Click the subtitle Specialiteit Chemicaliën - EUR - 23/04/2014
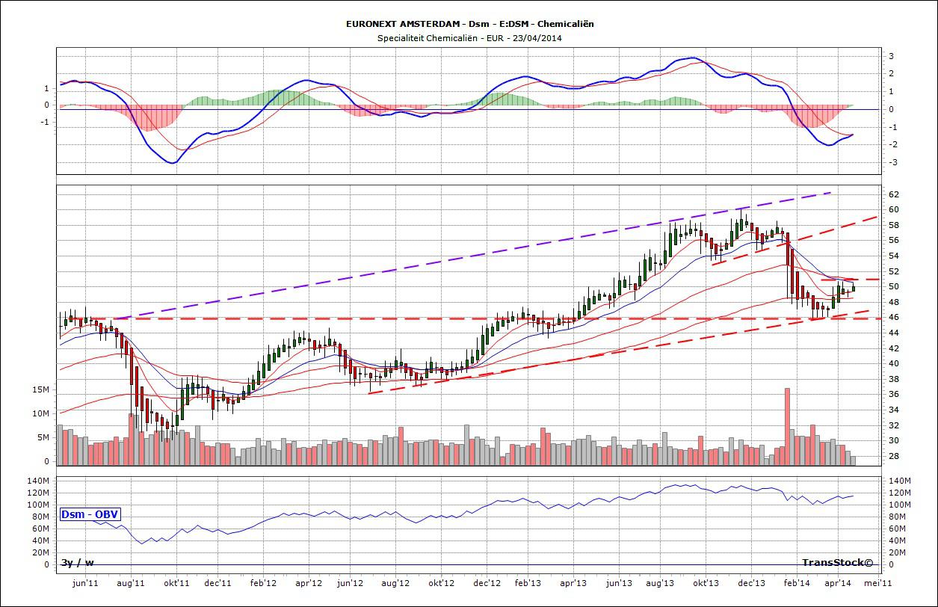This screenshot has width=938, height=607. (469, 37)
